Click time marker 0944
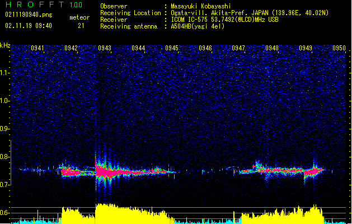Viewport: 352px width, 224px height. click(x=138, y=48)
